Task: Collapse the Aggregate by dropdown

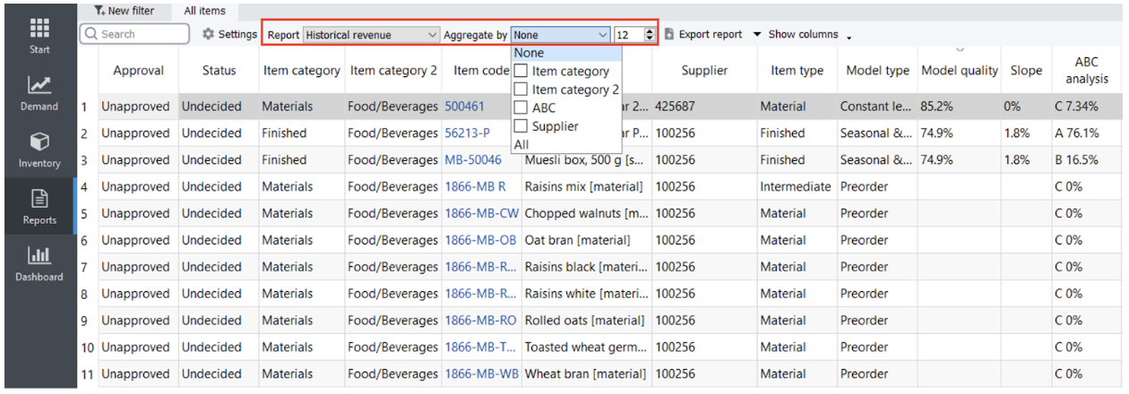Action: (602, 35)
